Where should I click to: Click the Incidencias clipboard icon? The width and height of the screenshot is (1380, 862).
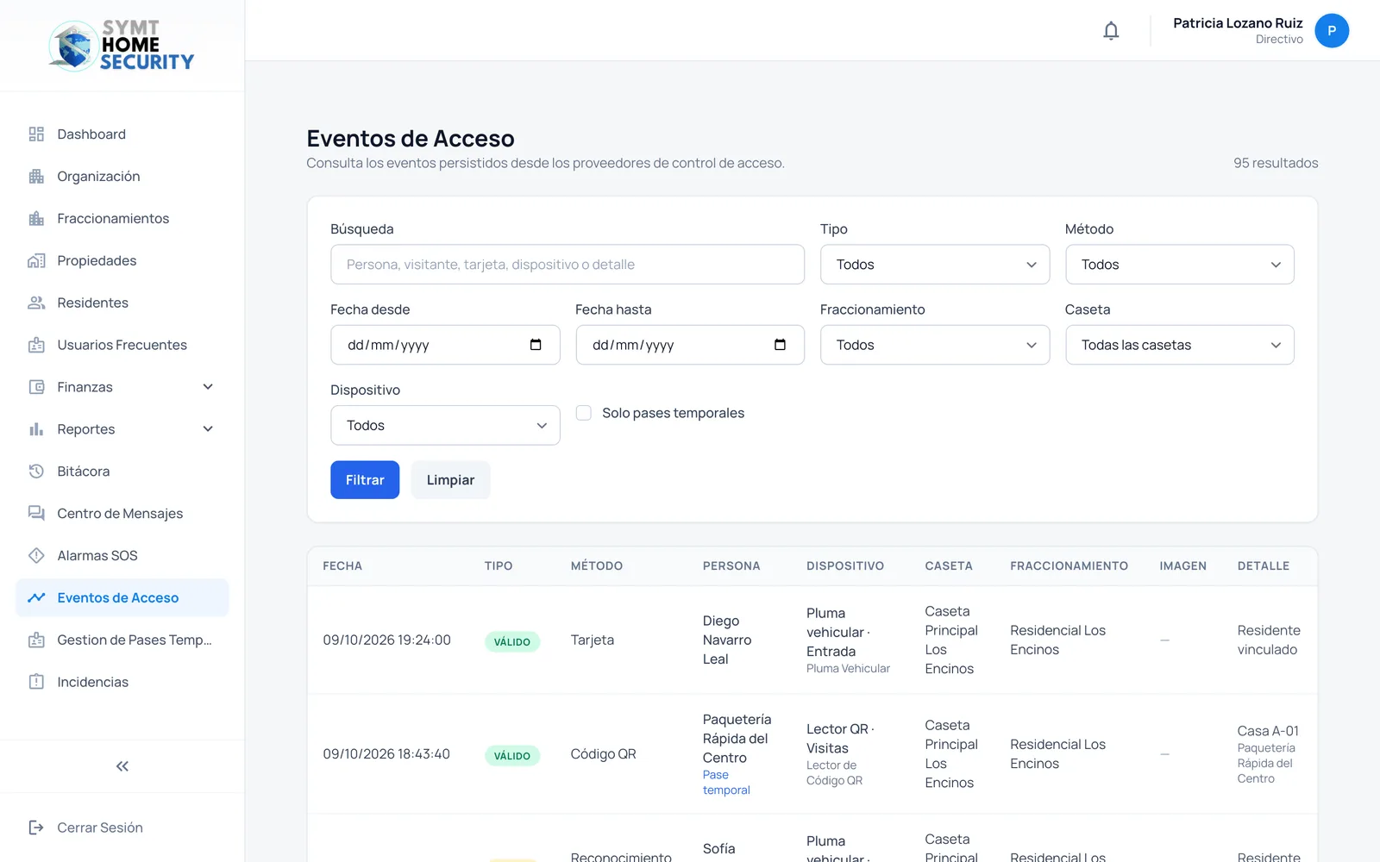point(36,683)
